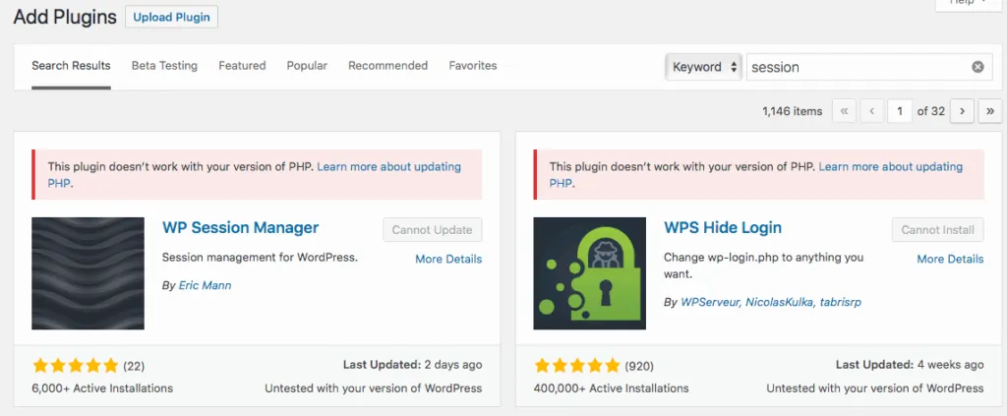Click the of 32 page total text
The height and width of the screenshot is (416, 1007).
[x=930, y=112]
